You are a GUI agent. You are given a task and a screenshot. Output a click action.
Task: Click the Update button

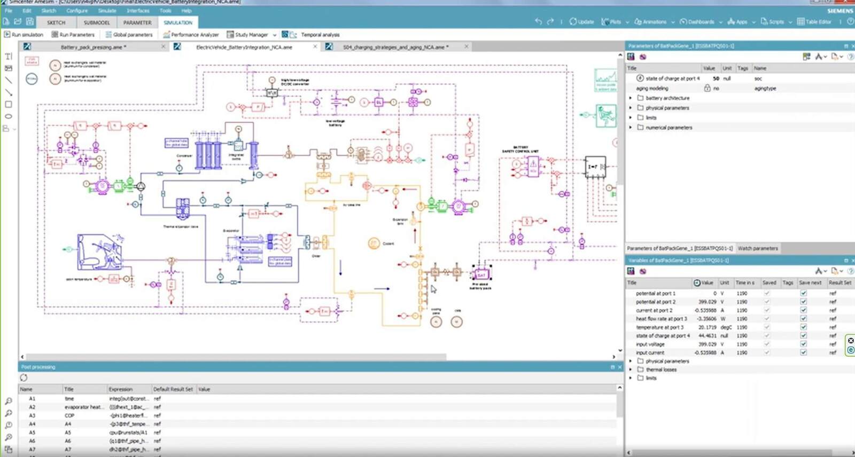click(x=581, y=22)
